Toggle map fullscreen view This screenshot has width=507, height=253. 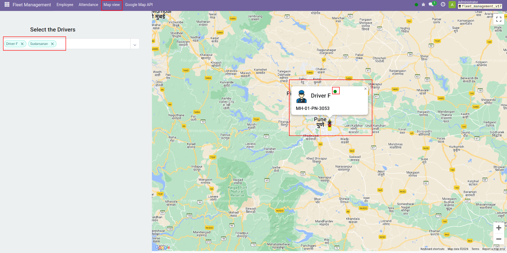click(499, 19)
